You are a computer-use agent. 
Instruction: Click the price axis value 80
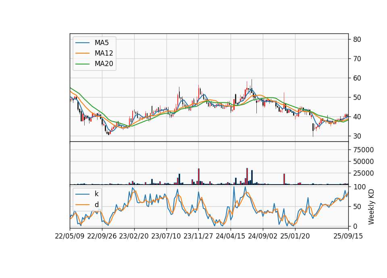[357, 39]
